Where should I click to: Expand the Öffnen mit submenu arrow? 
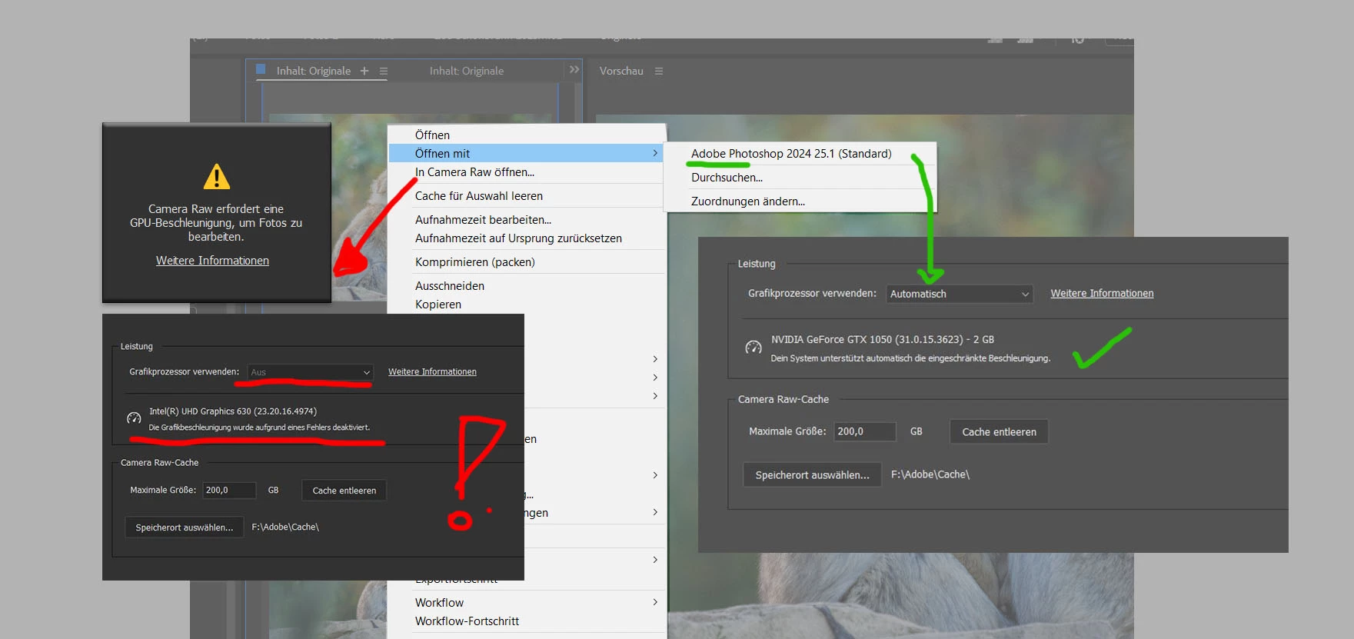pyautogui.click(x=655, y=153)
